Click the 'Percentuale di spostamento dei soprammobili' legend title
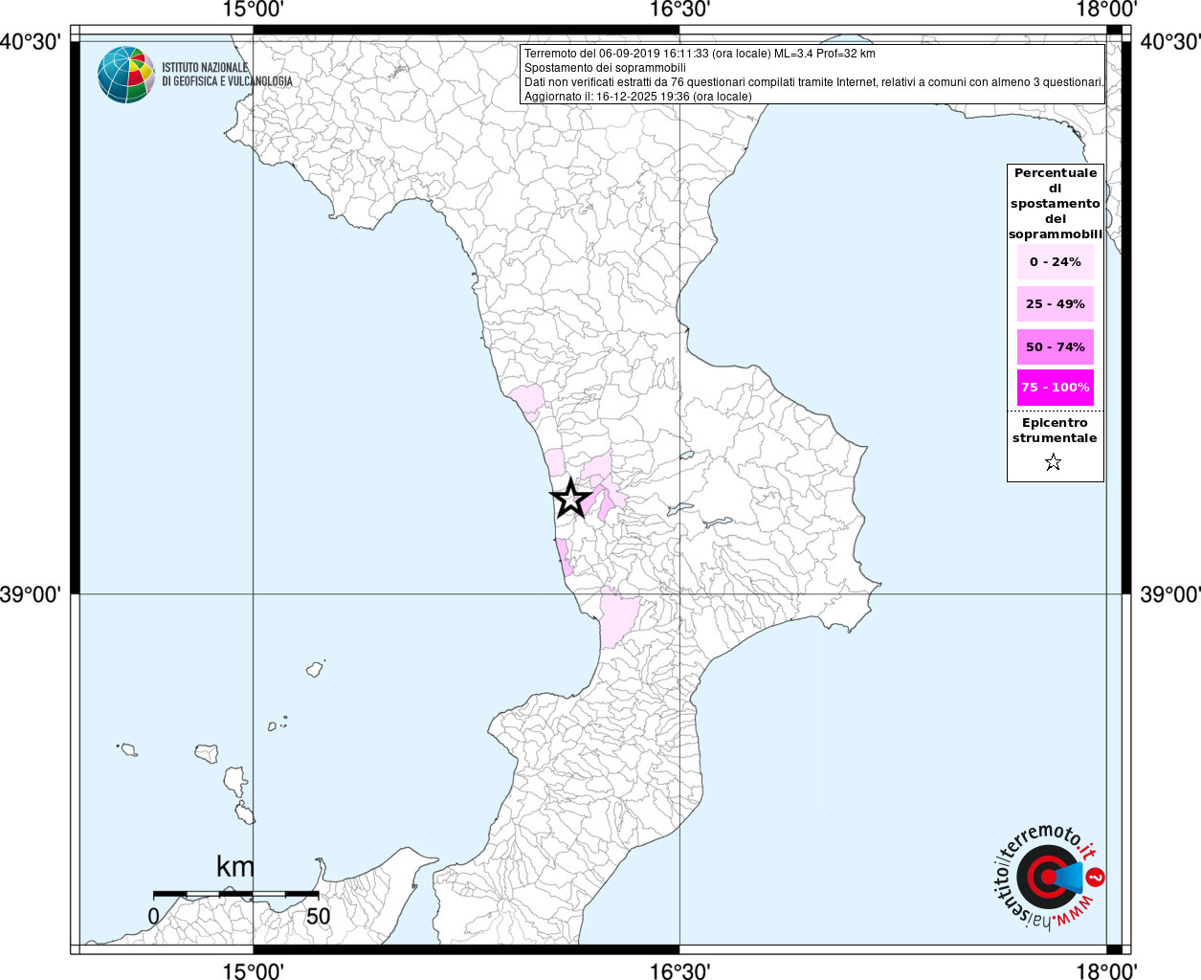 click(1056, 203)
